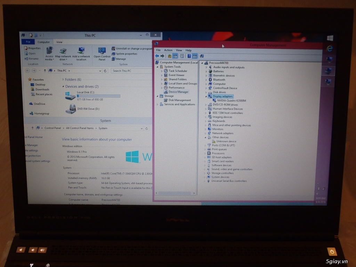Click Manage in ribbon System group
Image resolution: width=356 pixels, height=267 pixels.
[x=119, y=59]
